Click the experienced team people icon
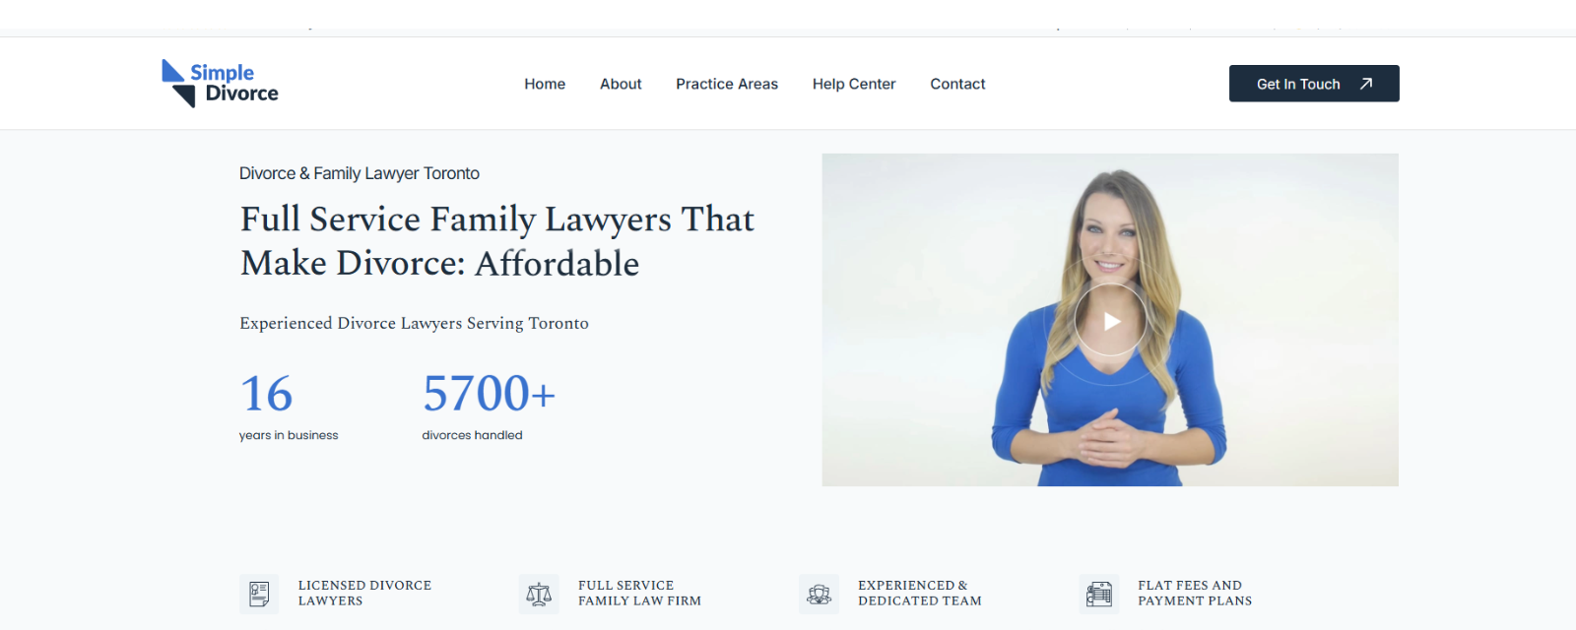The image size is (1576, 630). point(819,595)
